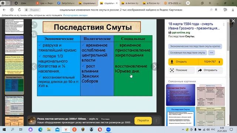
Task: Expand the tab list dropdown at top-left
Action: [x=8, y=3]
